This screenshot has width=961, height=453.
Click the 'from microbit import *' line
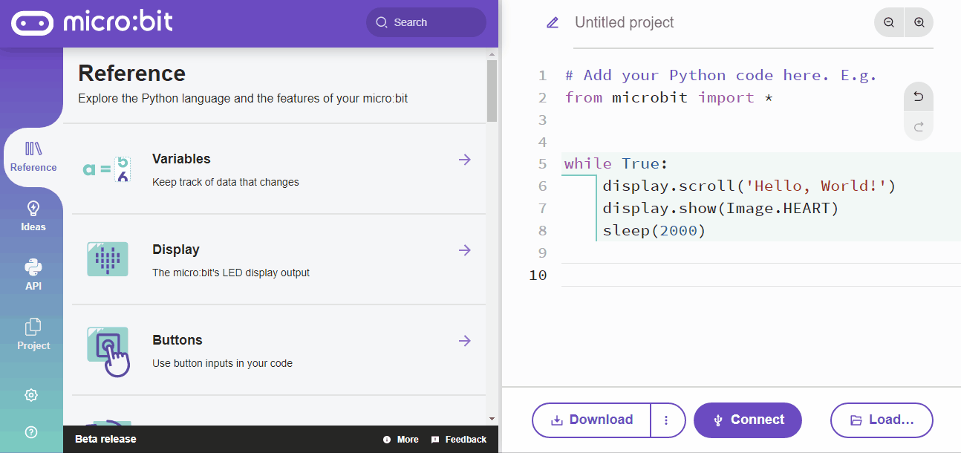(x=669, y=97)
